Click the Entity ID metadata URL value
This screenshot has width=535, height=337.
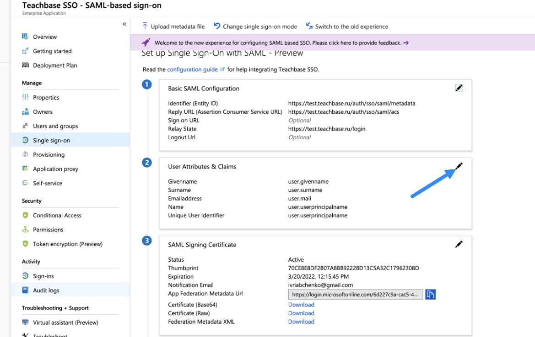click(352, 104)
